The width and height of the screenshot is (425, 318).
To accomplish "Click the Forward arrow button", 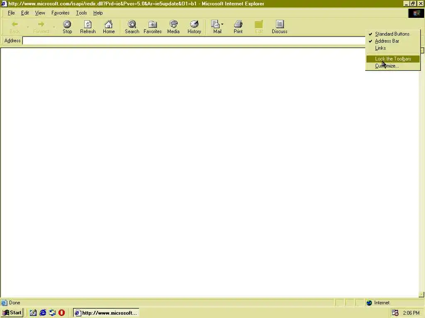I will tap(41, 27).
